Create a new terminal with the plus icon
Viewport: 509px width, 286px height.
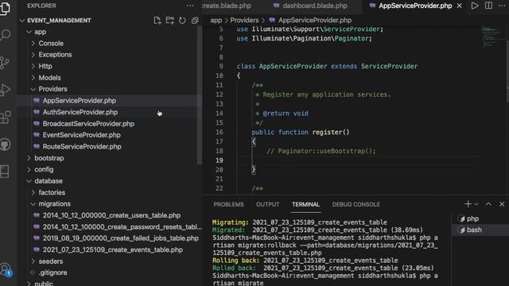[x=468, y=204]
